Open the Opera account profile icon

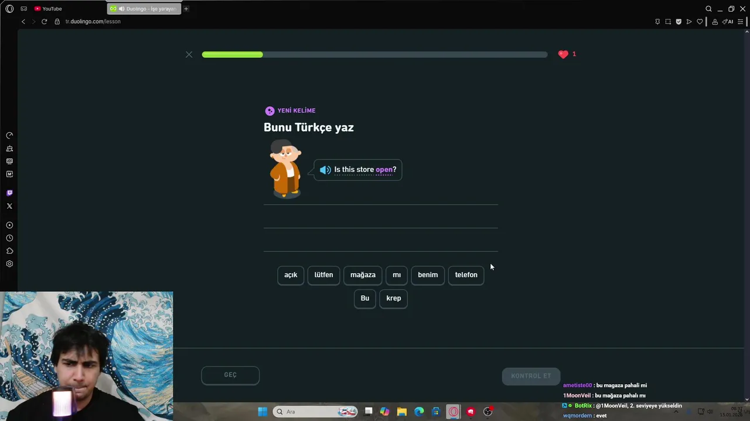[x=715, y=22]
